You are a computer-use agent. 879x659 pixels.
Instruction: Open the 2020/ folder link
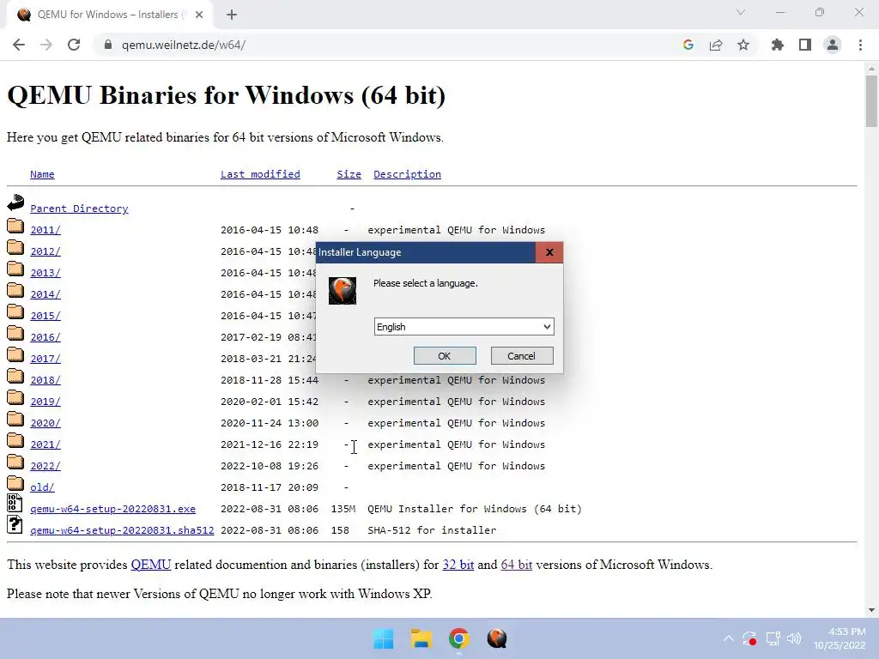click(45, 423)
